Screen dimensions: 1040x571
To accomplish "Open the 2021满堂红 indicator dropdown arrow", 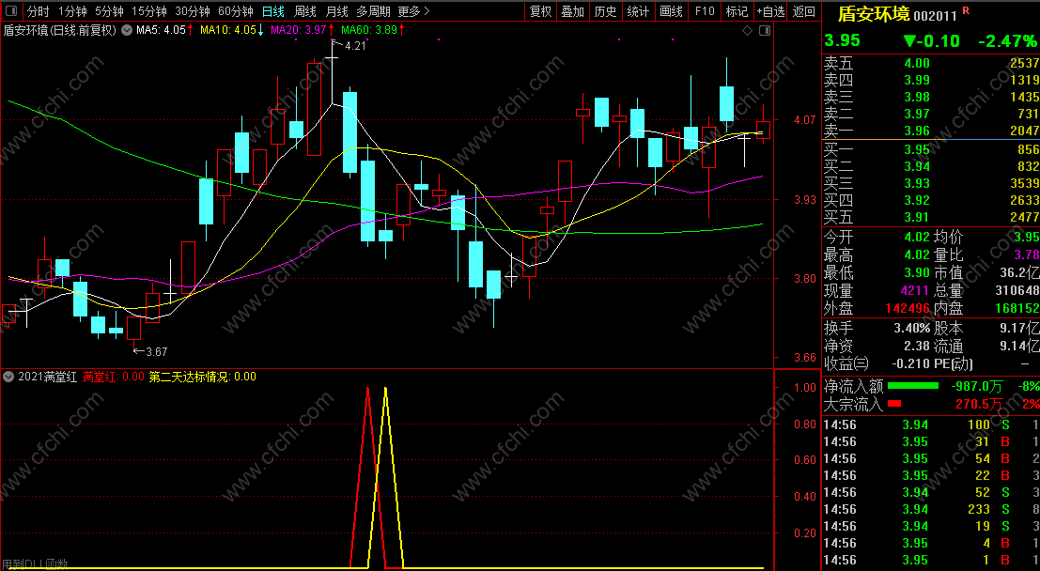I will tap(8, 377).
